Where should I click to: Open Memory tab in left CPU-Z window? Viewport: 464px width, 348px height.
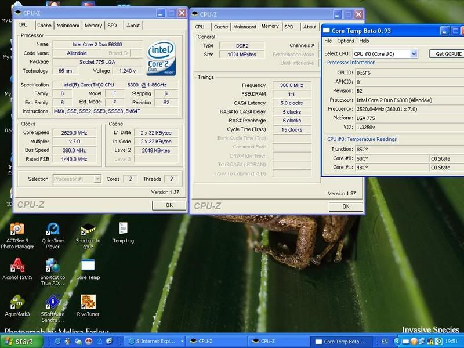coord(93,26)
